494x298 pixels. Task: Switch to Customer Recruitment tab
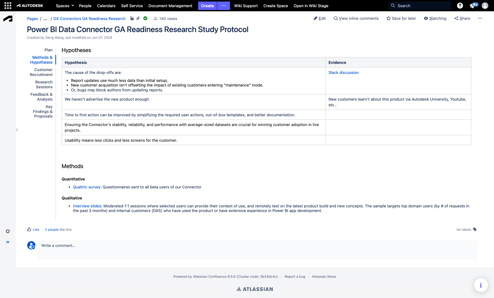(41, 72)
